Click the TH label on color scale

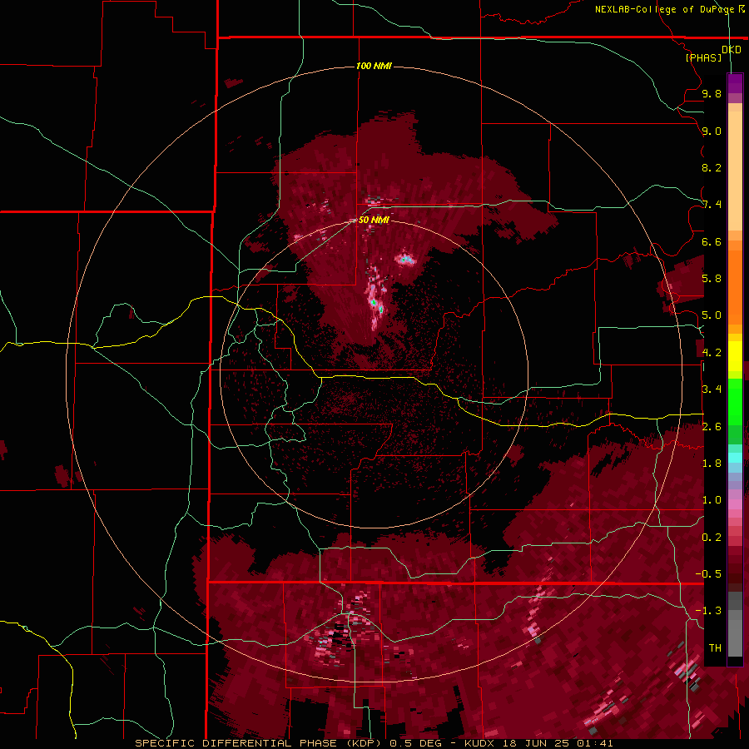tap(715, 648)
